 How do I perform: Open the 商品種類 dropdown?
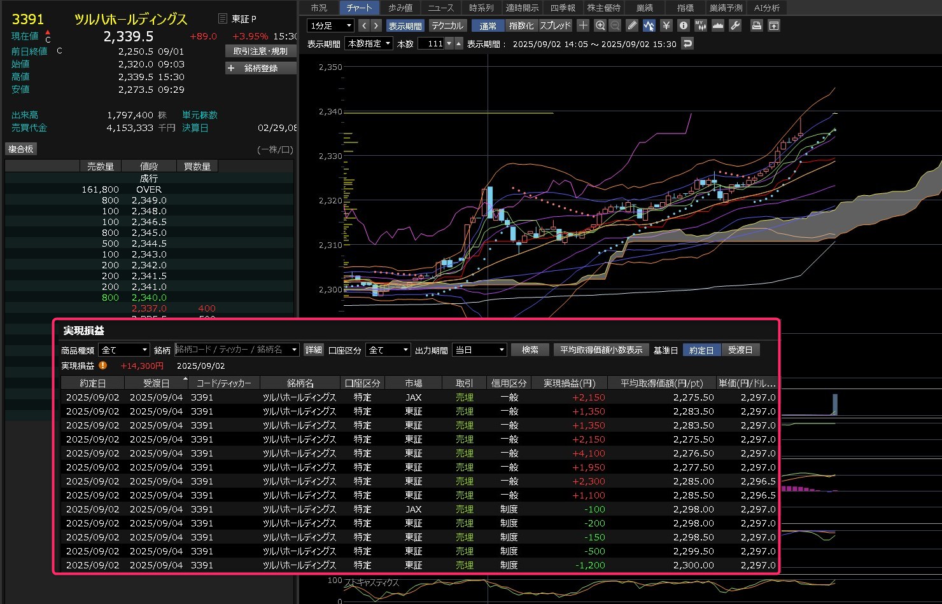click(x=124, y=350)
